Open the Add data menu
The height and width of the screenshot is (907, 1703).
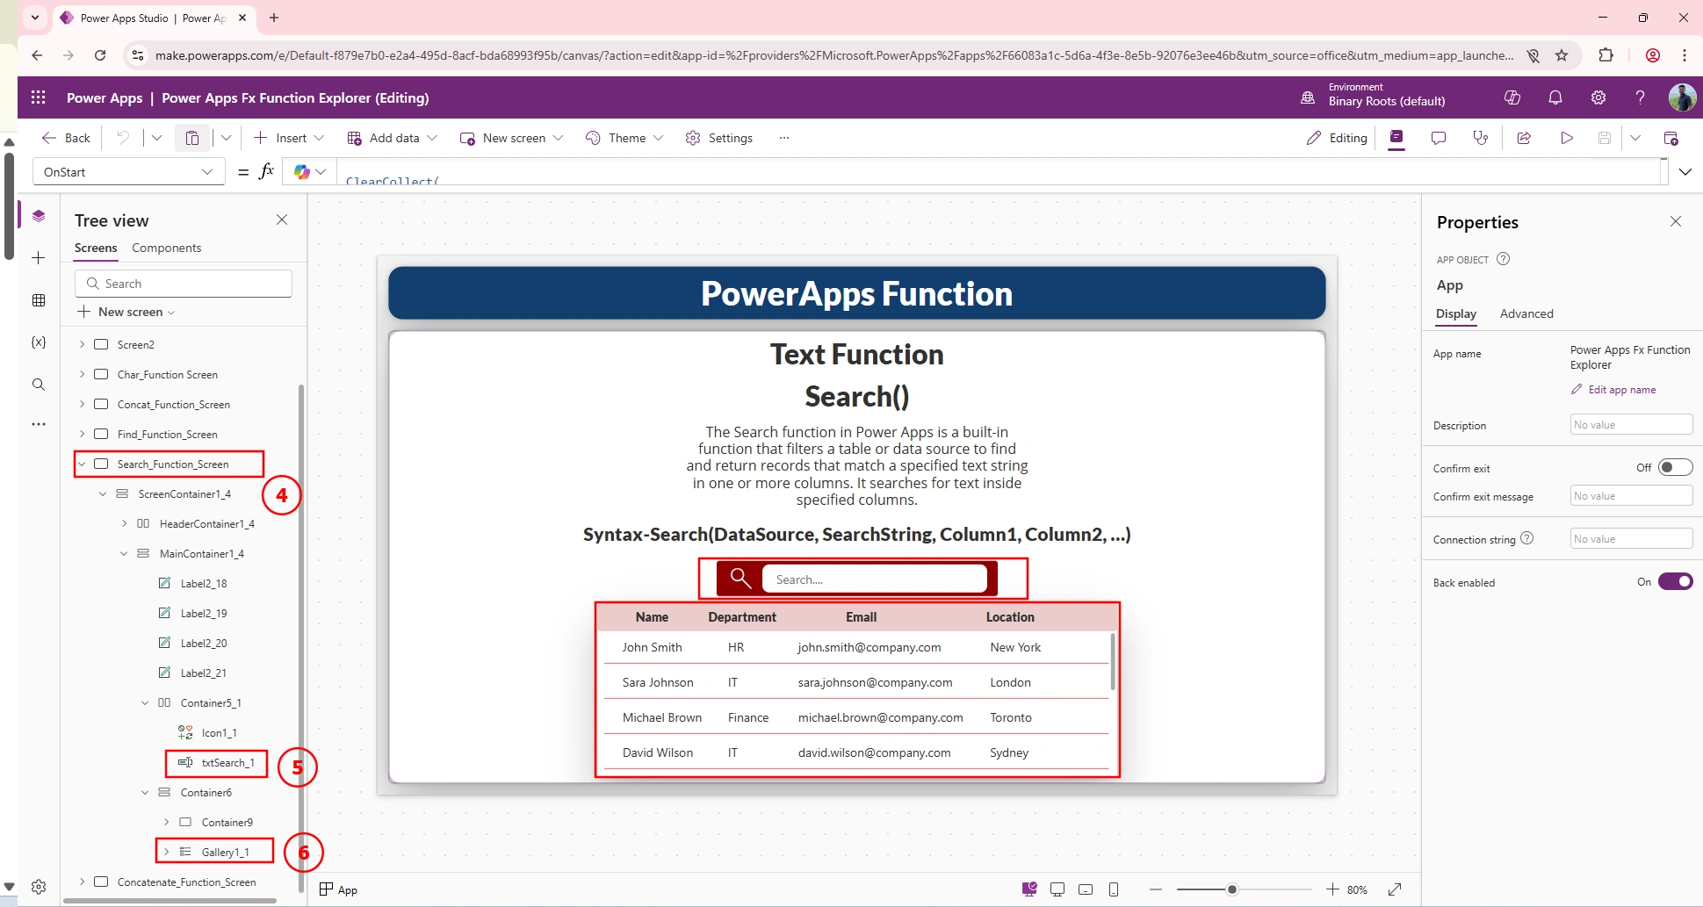pyautogui.click(x=392, y=138)
